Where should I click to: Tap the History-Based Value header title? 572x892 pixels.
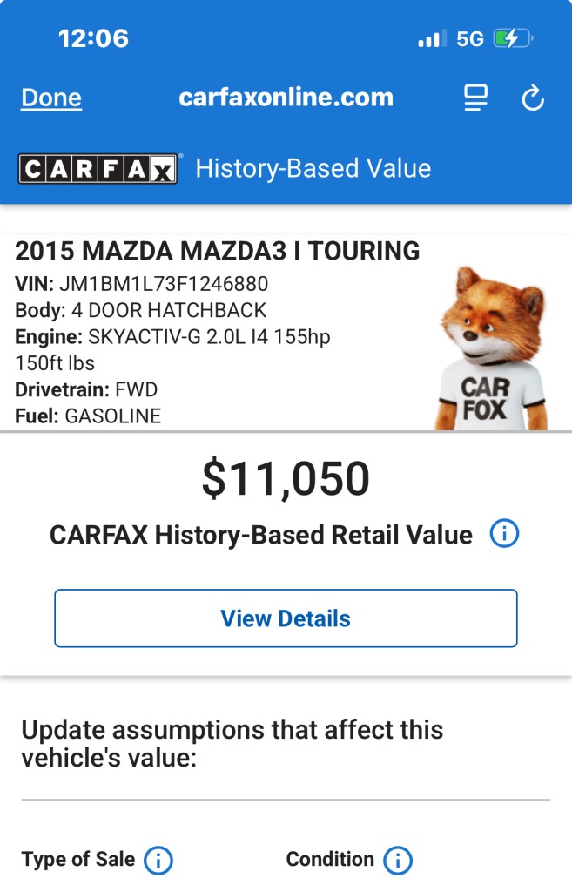coord(313,168)
